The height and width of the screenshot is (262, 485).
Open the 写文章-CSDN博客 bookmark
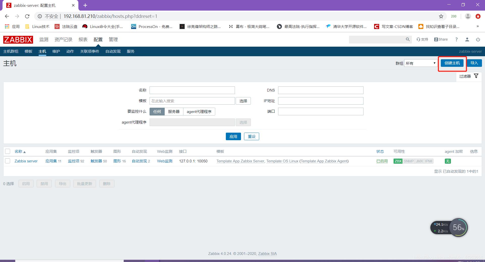[x=394, y=26]
